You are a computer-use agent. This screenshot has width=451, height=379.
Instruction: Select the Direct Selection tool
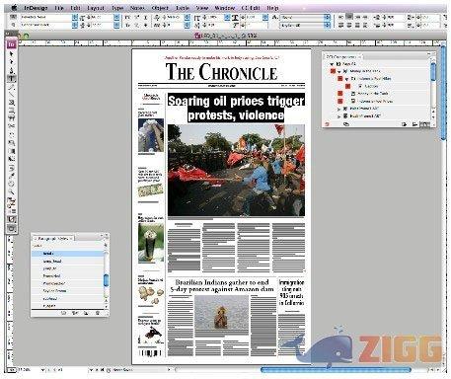point(12,62)
